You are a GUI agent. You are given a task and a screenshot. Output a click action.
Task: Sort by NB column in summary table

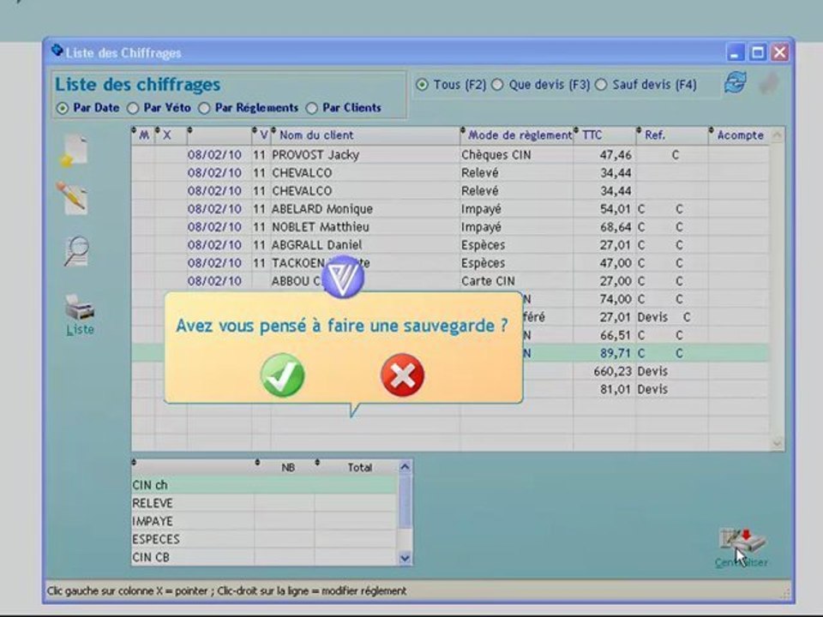(285, 467)
